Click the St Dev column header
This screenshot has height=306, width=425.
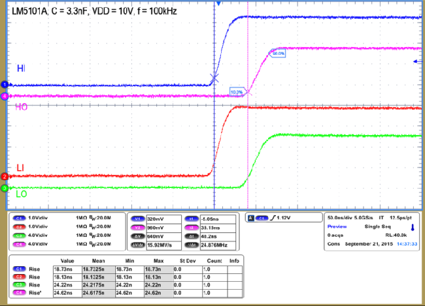click(x=188, y=261)
